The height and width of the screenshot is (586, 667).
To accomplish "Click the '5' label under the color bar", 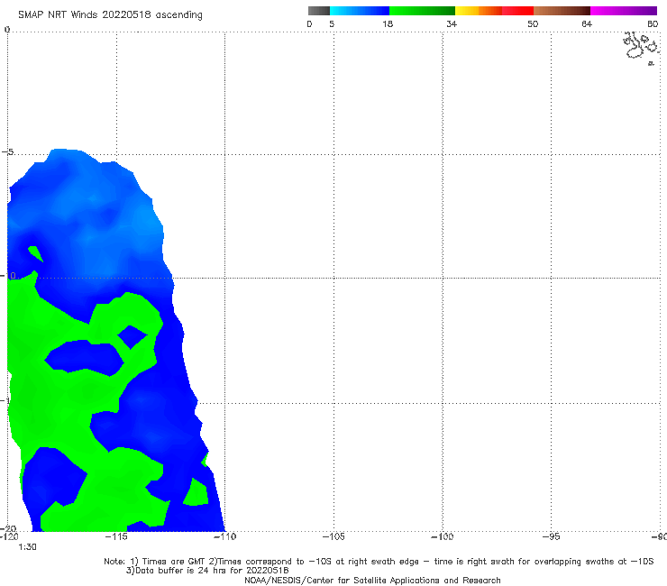I will 332,23.
